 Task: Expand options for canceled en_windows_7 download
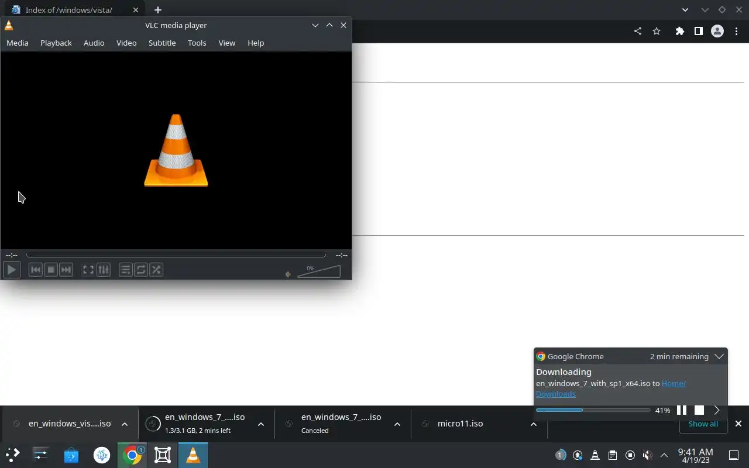pos(397,424)
